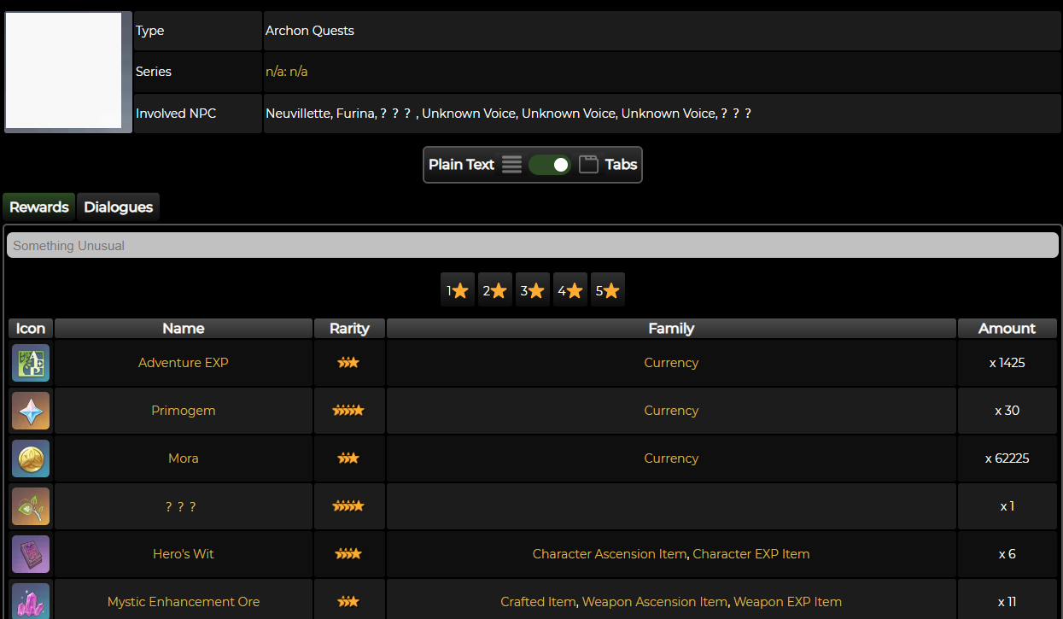Open the ? ? ? item name link
Image resolution: width=1063 pixels, height=619 pixels.
181,506
